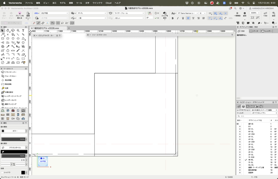The width and height of the screenshot is (278, 179).
Task: Select the Pan (hand) tool
Action: [x=8, y=31]
